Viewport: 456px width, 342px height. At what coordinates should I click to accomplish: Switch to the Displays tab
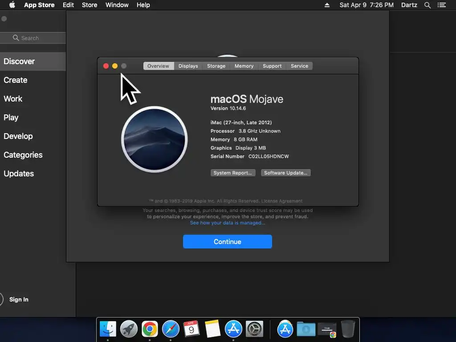(x=188, y=66)
